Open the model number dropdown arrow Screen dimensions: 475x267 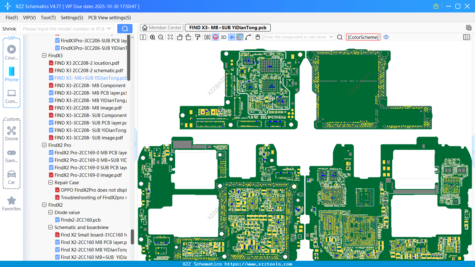(109, 29)
